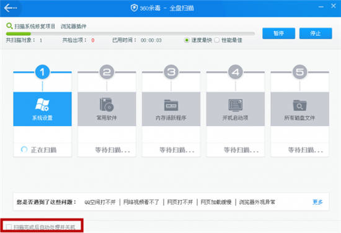The image size is (341, 233).
Task: Click the 浏览器插件 current item text
Action: click(74, 26)
